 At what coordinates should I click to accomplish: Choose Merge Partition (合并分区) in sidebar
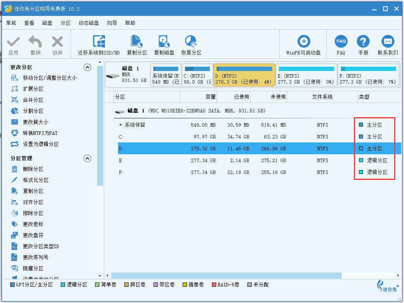27,100
